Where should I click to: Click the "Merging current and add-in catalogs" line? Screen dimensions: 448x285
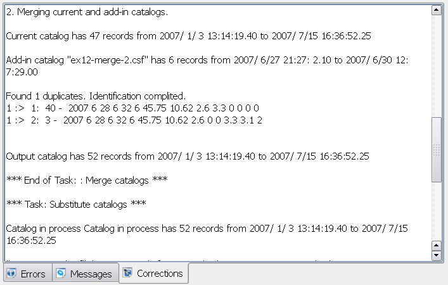click(87, 12)
